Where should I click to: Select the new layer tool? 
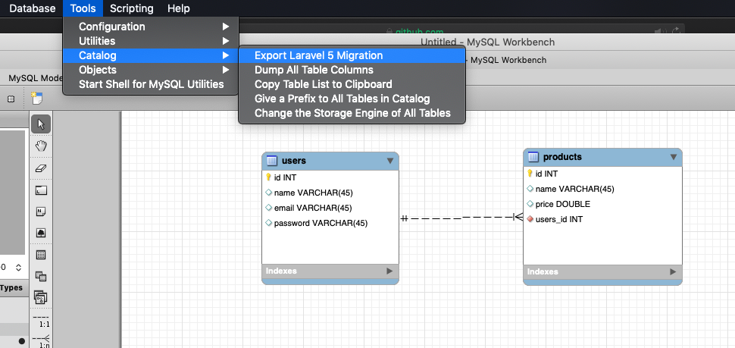[41, 190]
